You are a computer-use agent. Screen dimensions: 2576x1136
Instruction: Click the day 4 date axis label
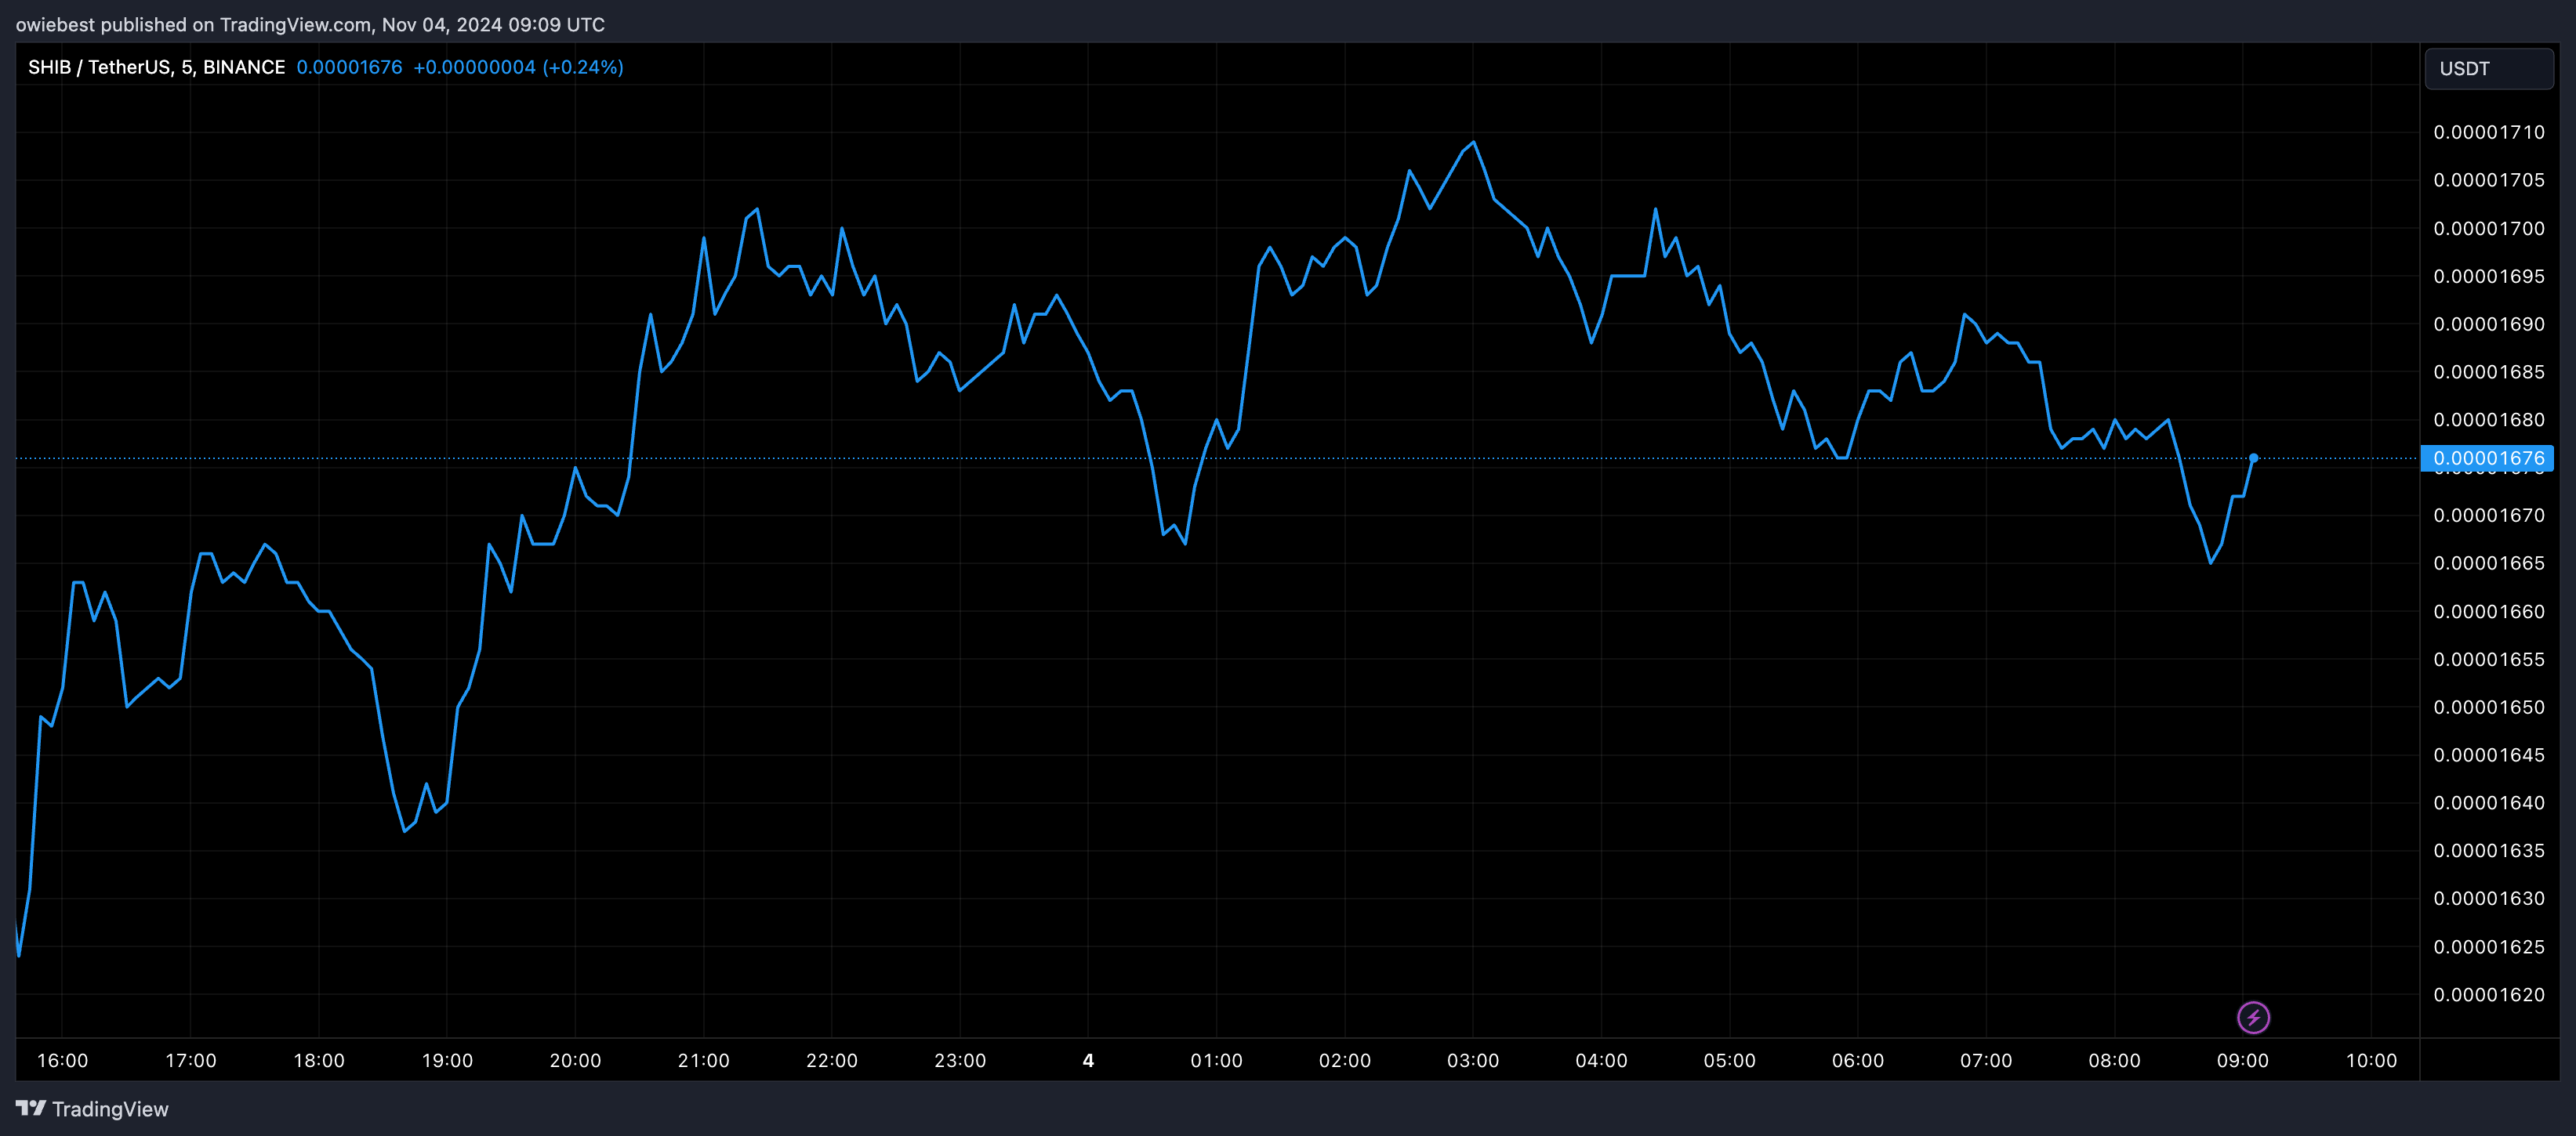point(1088,1060)
